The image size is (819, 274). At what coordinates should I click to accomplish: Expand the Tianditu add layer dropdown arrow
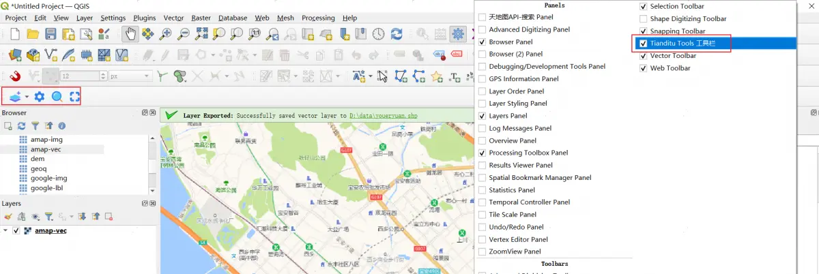coord(27,97)
